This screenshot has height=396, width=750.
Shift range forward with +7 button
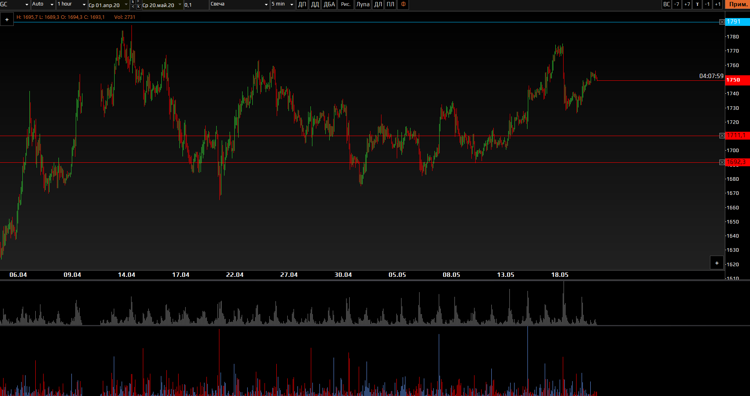[x=687, y=4]
